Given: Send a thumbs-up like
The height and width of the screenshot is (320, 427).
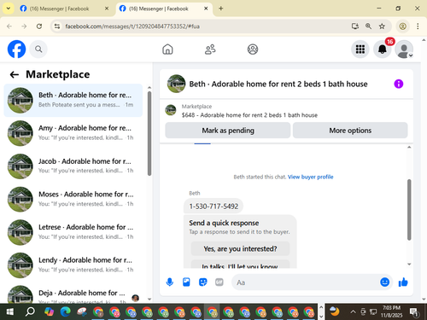Looking at the screenshot, I should pos(403,282).
